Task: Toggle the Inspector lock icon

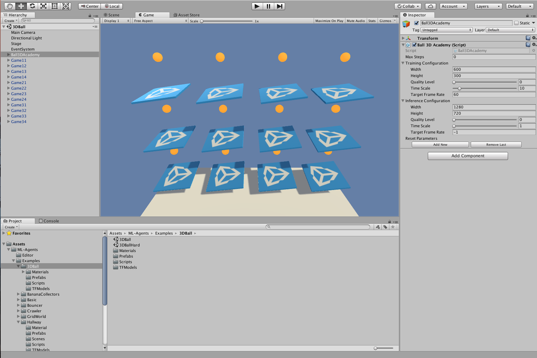Action: pyautogui.click(x=527, y=15)
